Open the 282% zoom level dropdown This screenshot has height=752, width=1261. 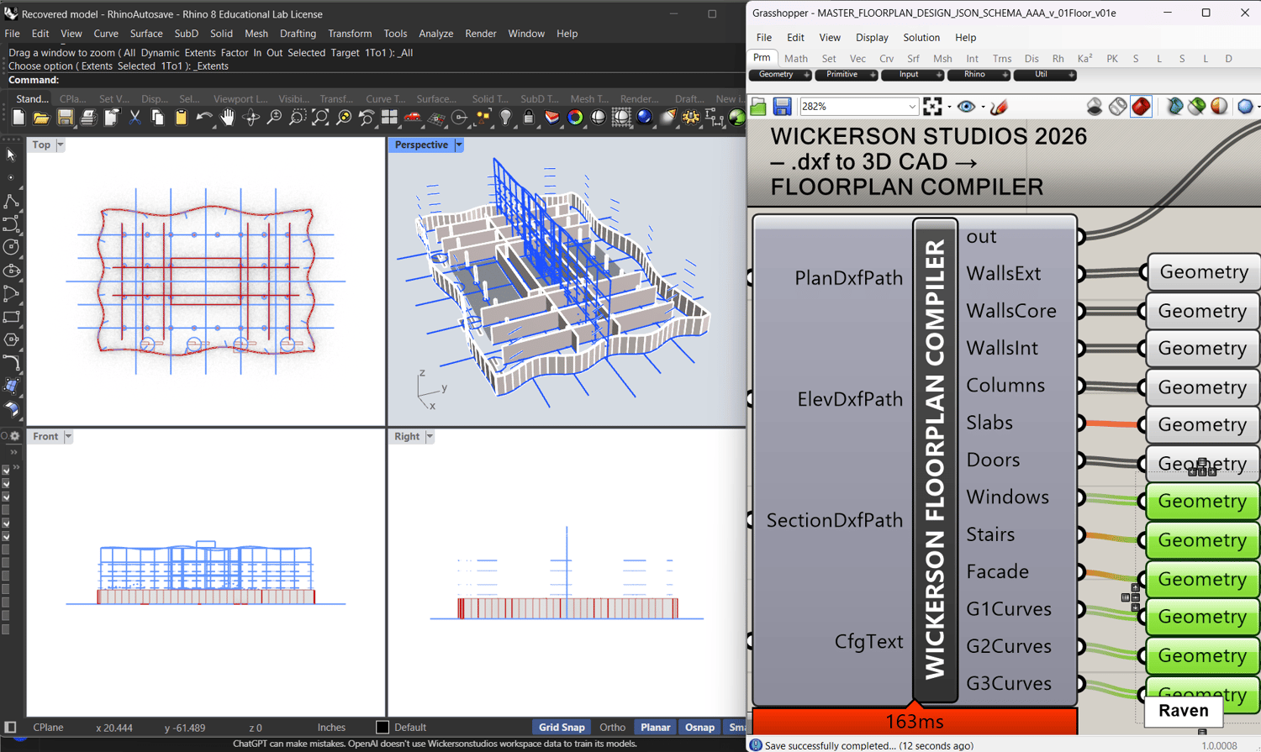tap(912, 107)
